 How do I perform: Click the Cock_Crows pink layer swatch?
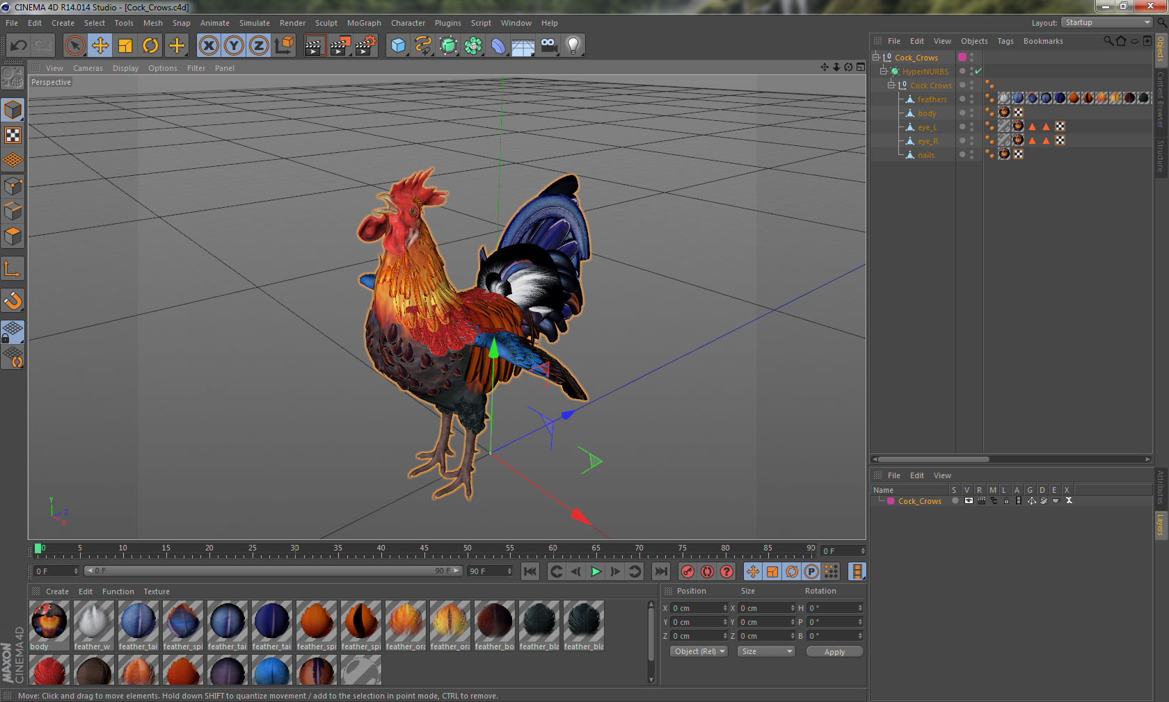[x=891, y=500]
